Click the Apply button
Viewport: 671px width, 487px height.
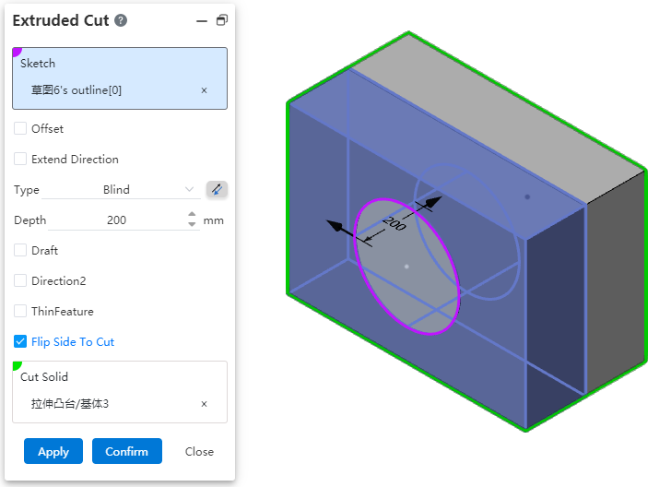coord(53,451)
